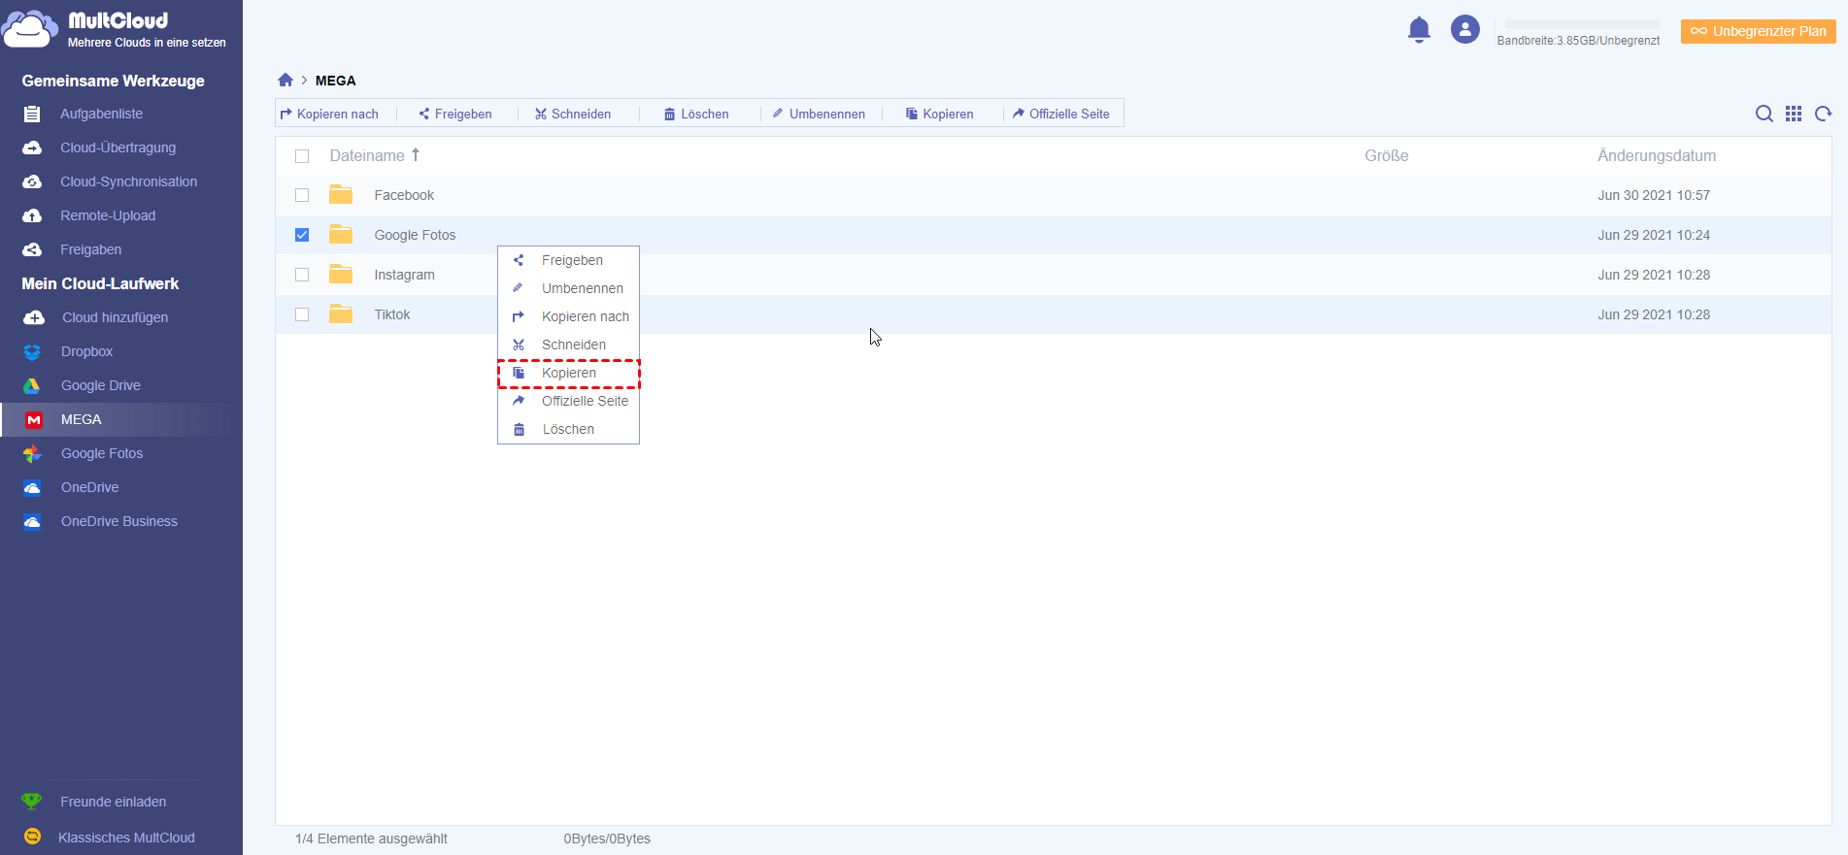
Task: Toggle the select-all checkbox in header
Action: [x=302, y=156]
